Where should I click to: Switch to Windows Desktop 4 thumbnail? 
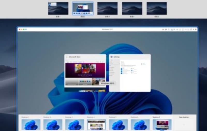click(97, 124)
